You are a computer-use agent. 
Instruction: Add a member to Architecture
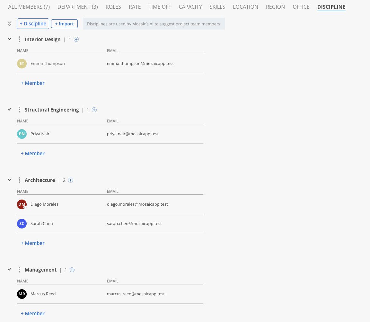[32, 243]
